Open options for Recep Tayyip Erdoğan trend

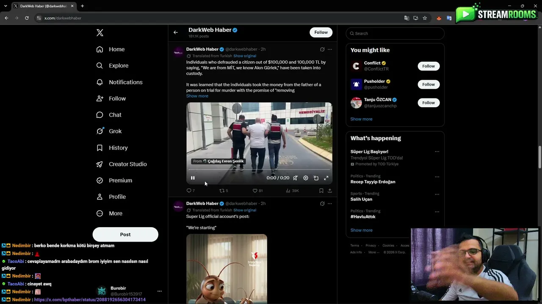pos(437,176)
